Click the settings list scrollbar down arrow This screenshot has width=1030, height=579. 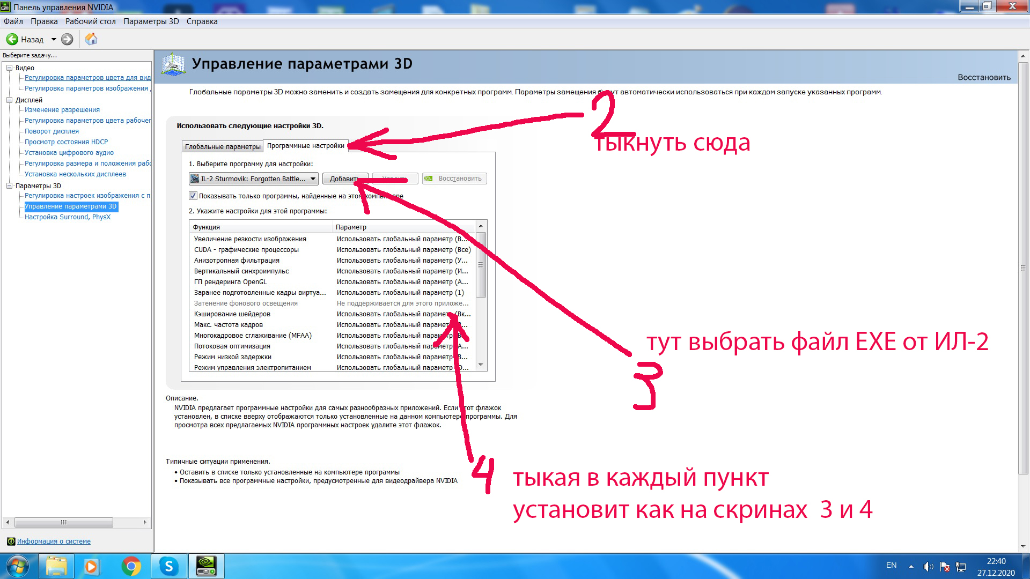(x=481, y=365)
